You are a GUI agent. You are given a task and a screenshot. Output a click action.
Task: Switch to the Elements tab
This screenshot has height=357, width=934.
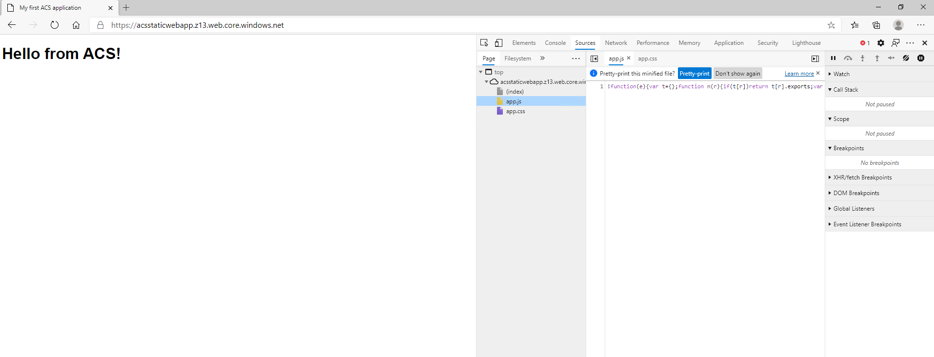524,43
